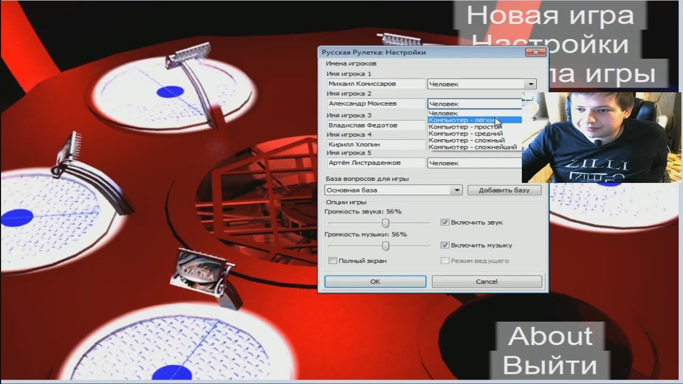Close the 'Русская Рулетка: Настройки' dialog

pos(535,52)
